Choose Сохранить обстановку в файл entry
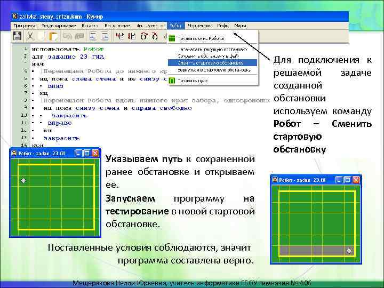 pos(213,56)
